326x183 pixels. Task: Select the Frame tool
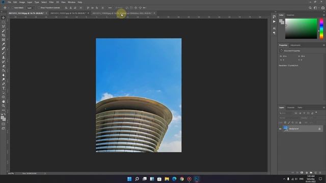(4, 40)
